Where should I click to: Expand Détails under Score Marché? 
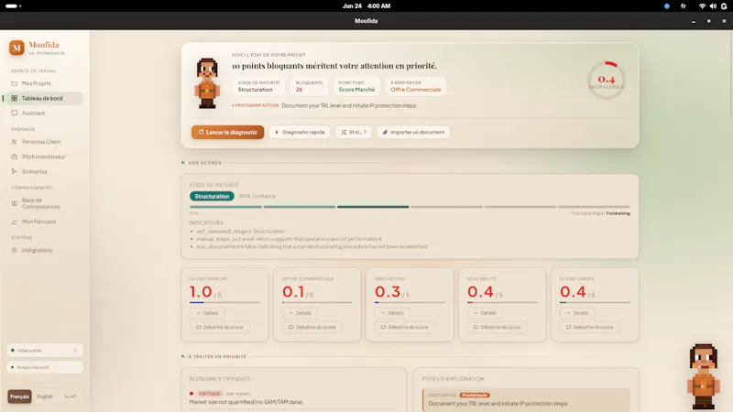207,313
